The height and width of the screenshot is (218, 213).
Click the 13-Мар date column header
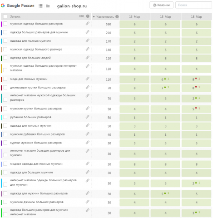tap(134, 16)
